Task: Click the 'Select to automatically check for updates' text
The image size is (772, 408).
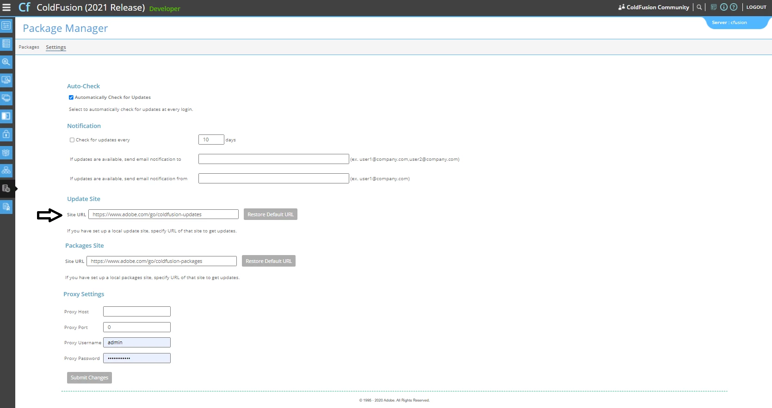Action: [x=131, y=110]
